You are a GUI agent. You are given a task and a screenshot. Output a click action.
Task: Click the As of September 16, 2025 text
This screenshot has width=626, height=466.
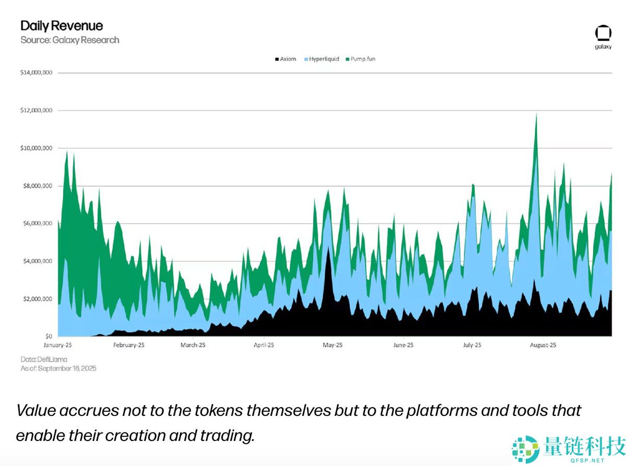[58, 368]
